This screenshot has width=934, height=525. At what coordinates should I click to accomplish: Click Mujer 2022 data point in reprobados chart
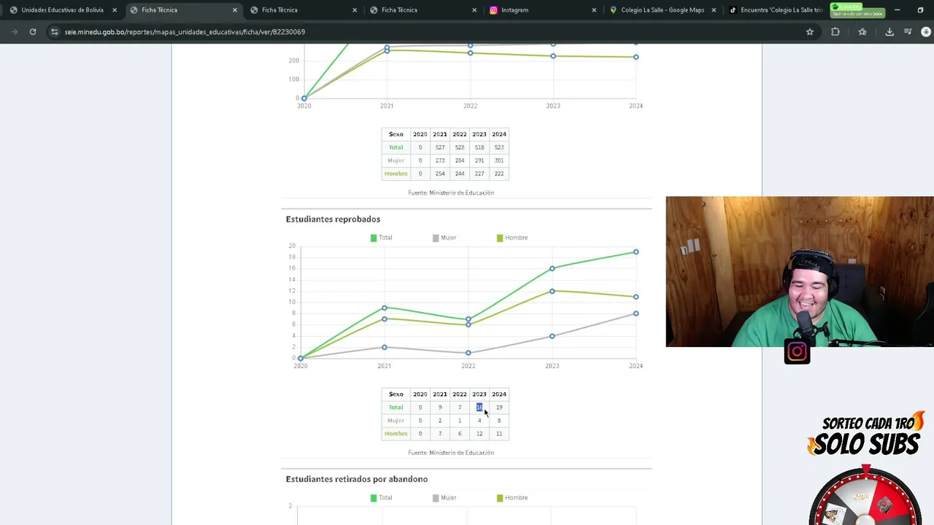[468, 353]
